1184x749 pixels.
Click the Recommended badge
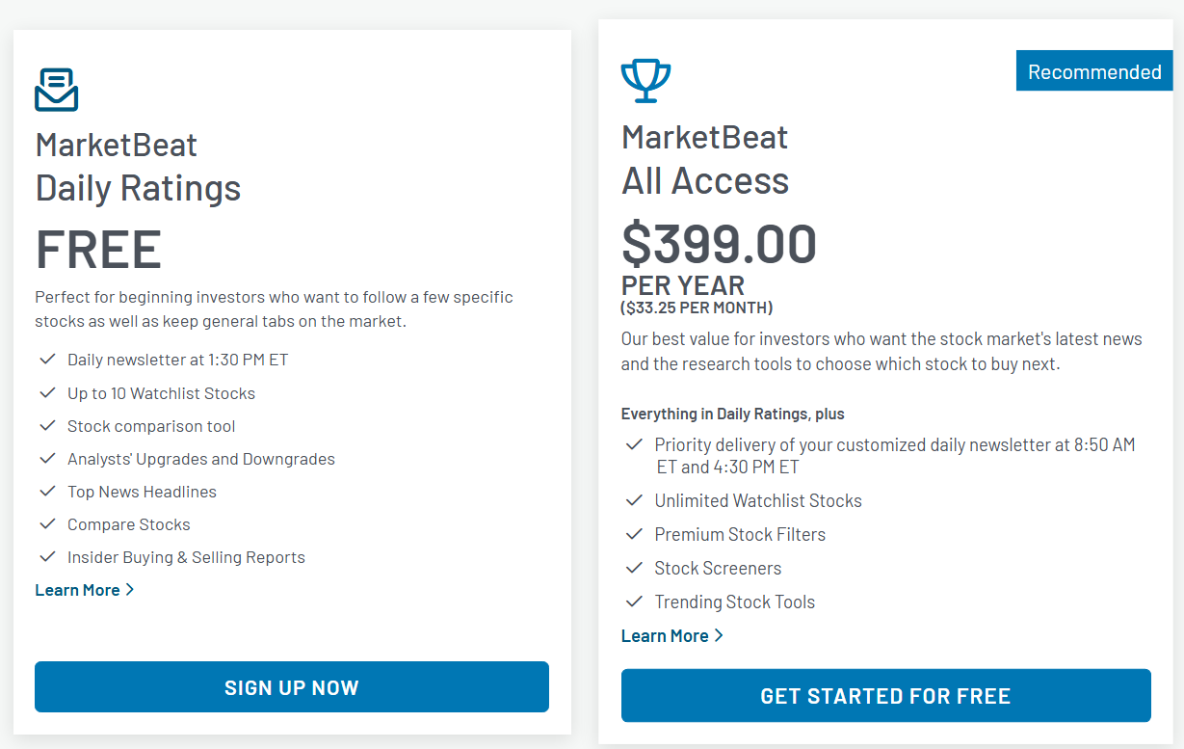[1094, 71]
